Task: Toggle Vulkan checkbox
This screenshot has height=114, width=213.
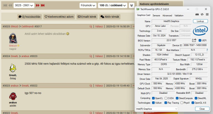Action: 153,103
